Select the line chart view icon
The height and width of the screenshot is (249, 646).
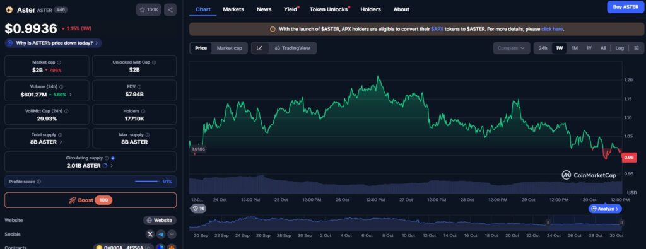coord(259,48)
